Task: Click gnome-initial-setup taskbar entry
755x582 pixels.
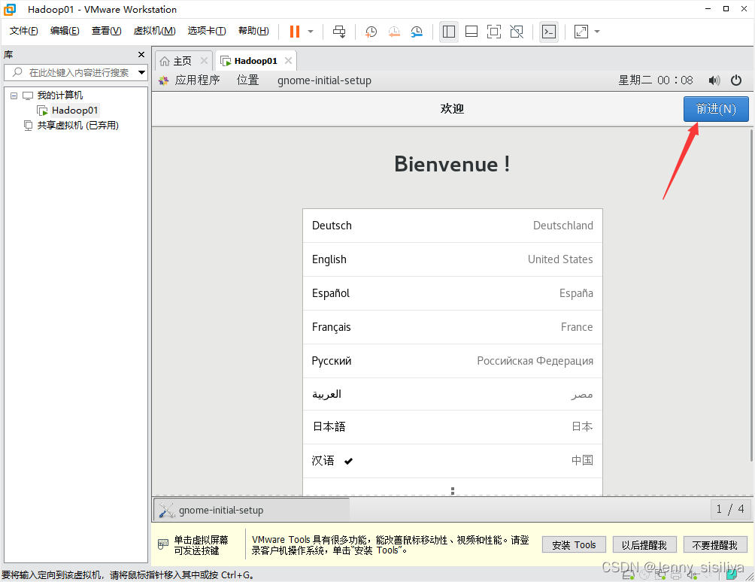Action: click(252, 510)
